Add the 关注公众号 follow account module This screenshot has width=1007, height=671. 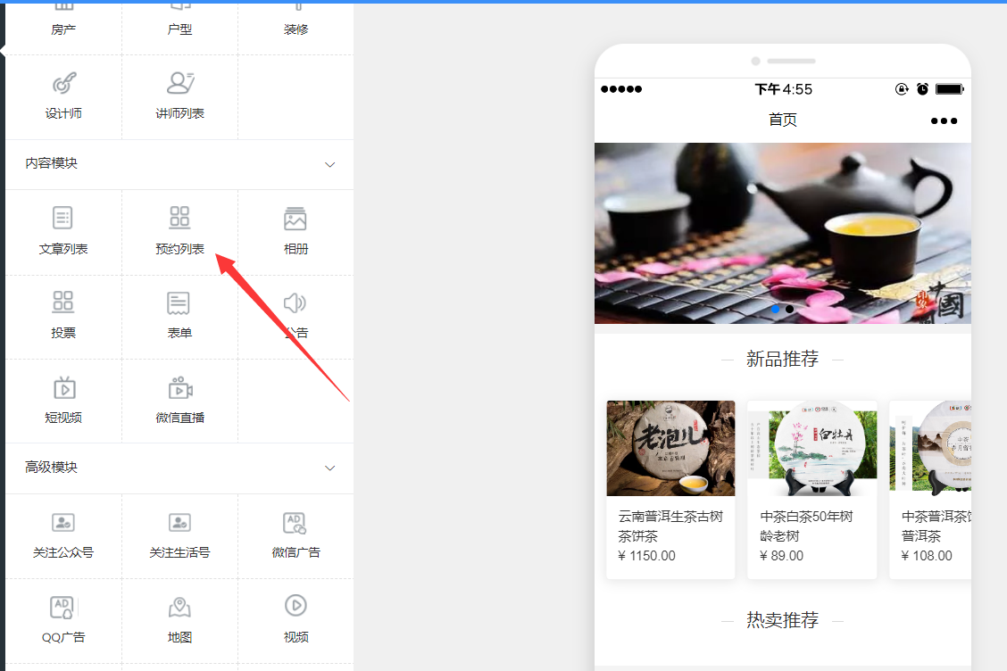pos(63,535)
